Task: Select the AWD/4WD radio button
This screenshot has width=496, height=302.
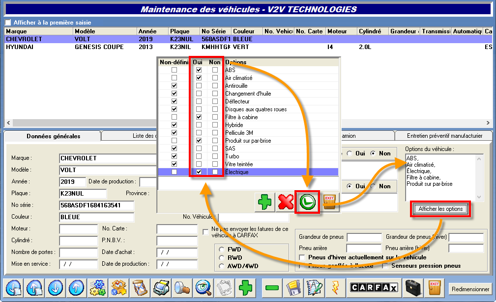Action: point(221,266)
